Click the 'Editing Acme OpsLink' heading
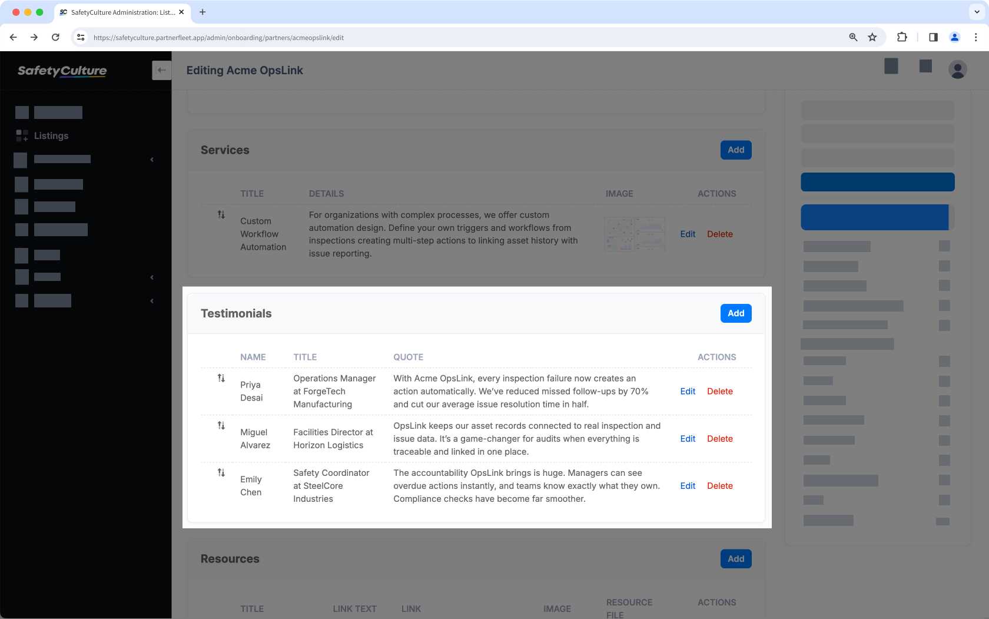The image size is (989, 619). pyautogui.click(x=245, y=70)
